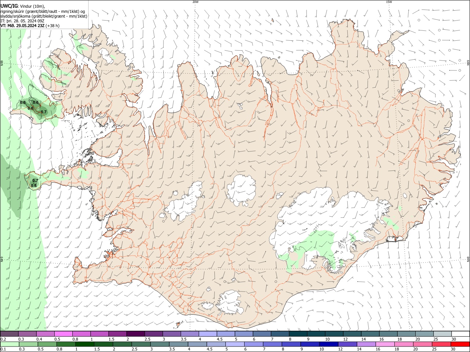Click the '66N' label on the right edge
This screenshot has width=470, height=352.
tap(468, 63)
